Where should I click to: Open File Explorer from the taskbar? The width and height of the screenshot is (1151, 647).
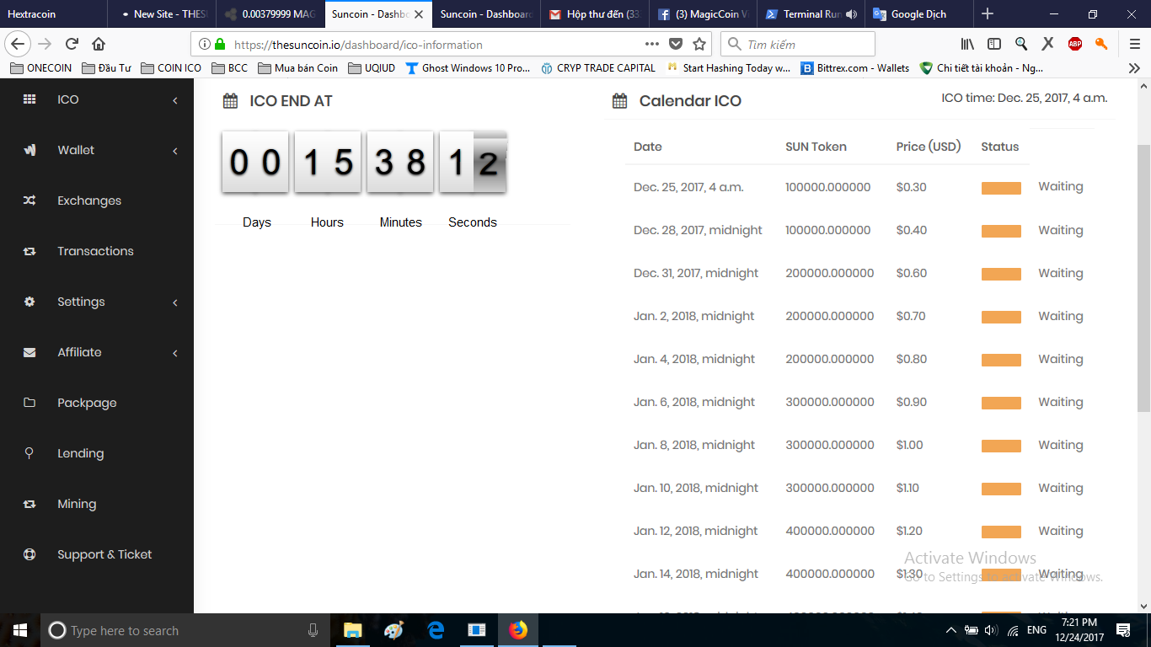click(x=352, y=630)
